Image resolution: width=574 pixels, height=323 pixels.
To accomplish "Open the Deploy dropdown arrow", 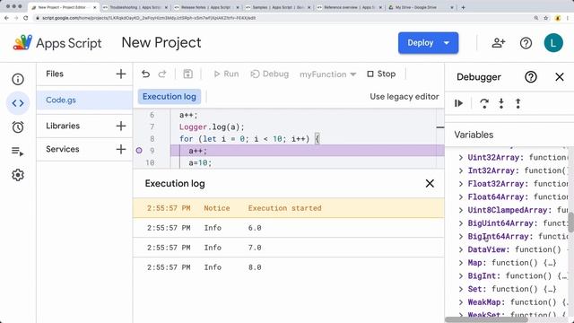I will click(447, 43).
